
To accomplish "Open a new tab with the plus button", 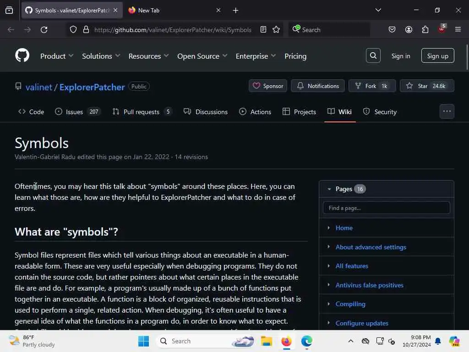I will point(236,11).
